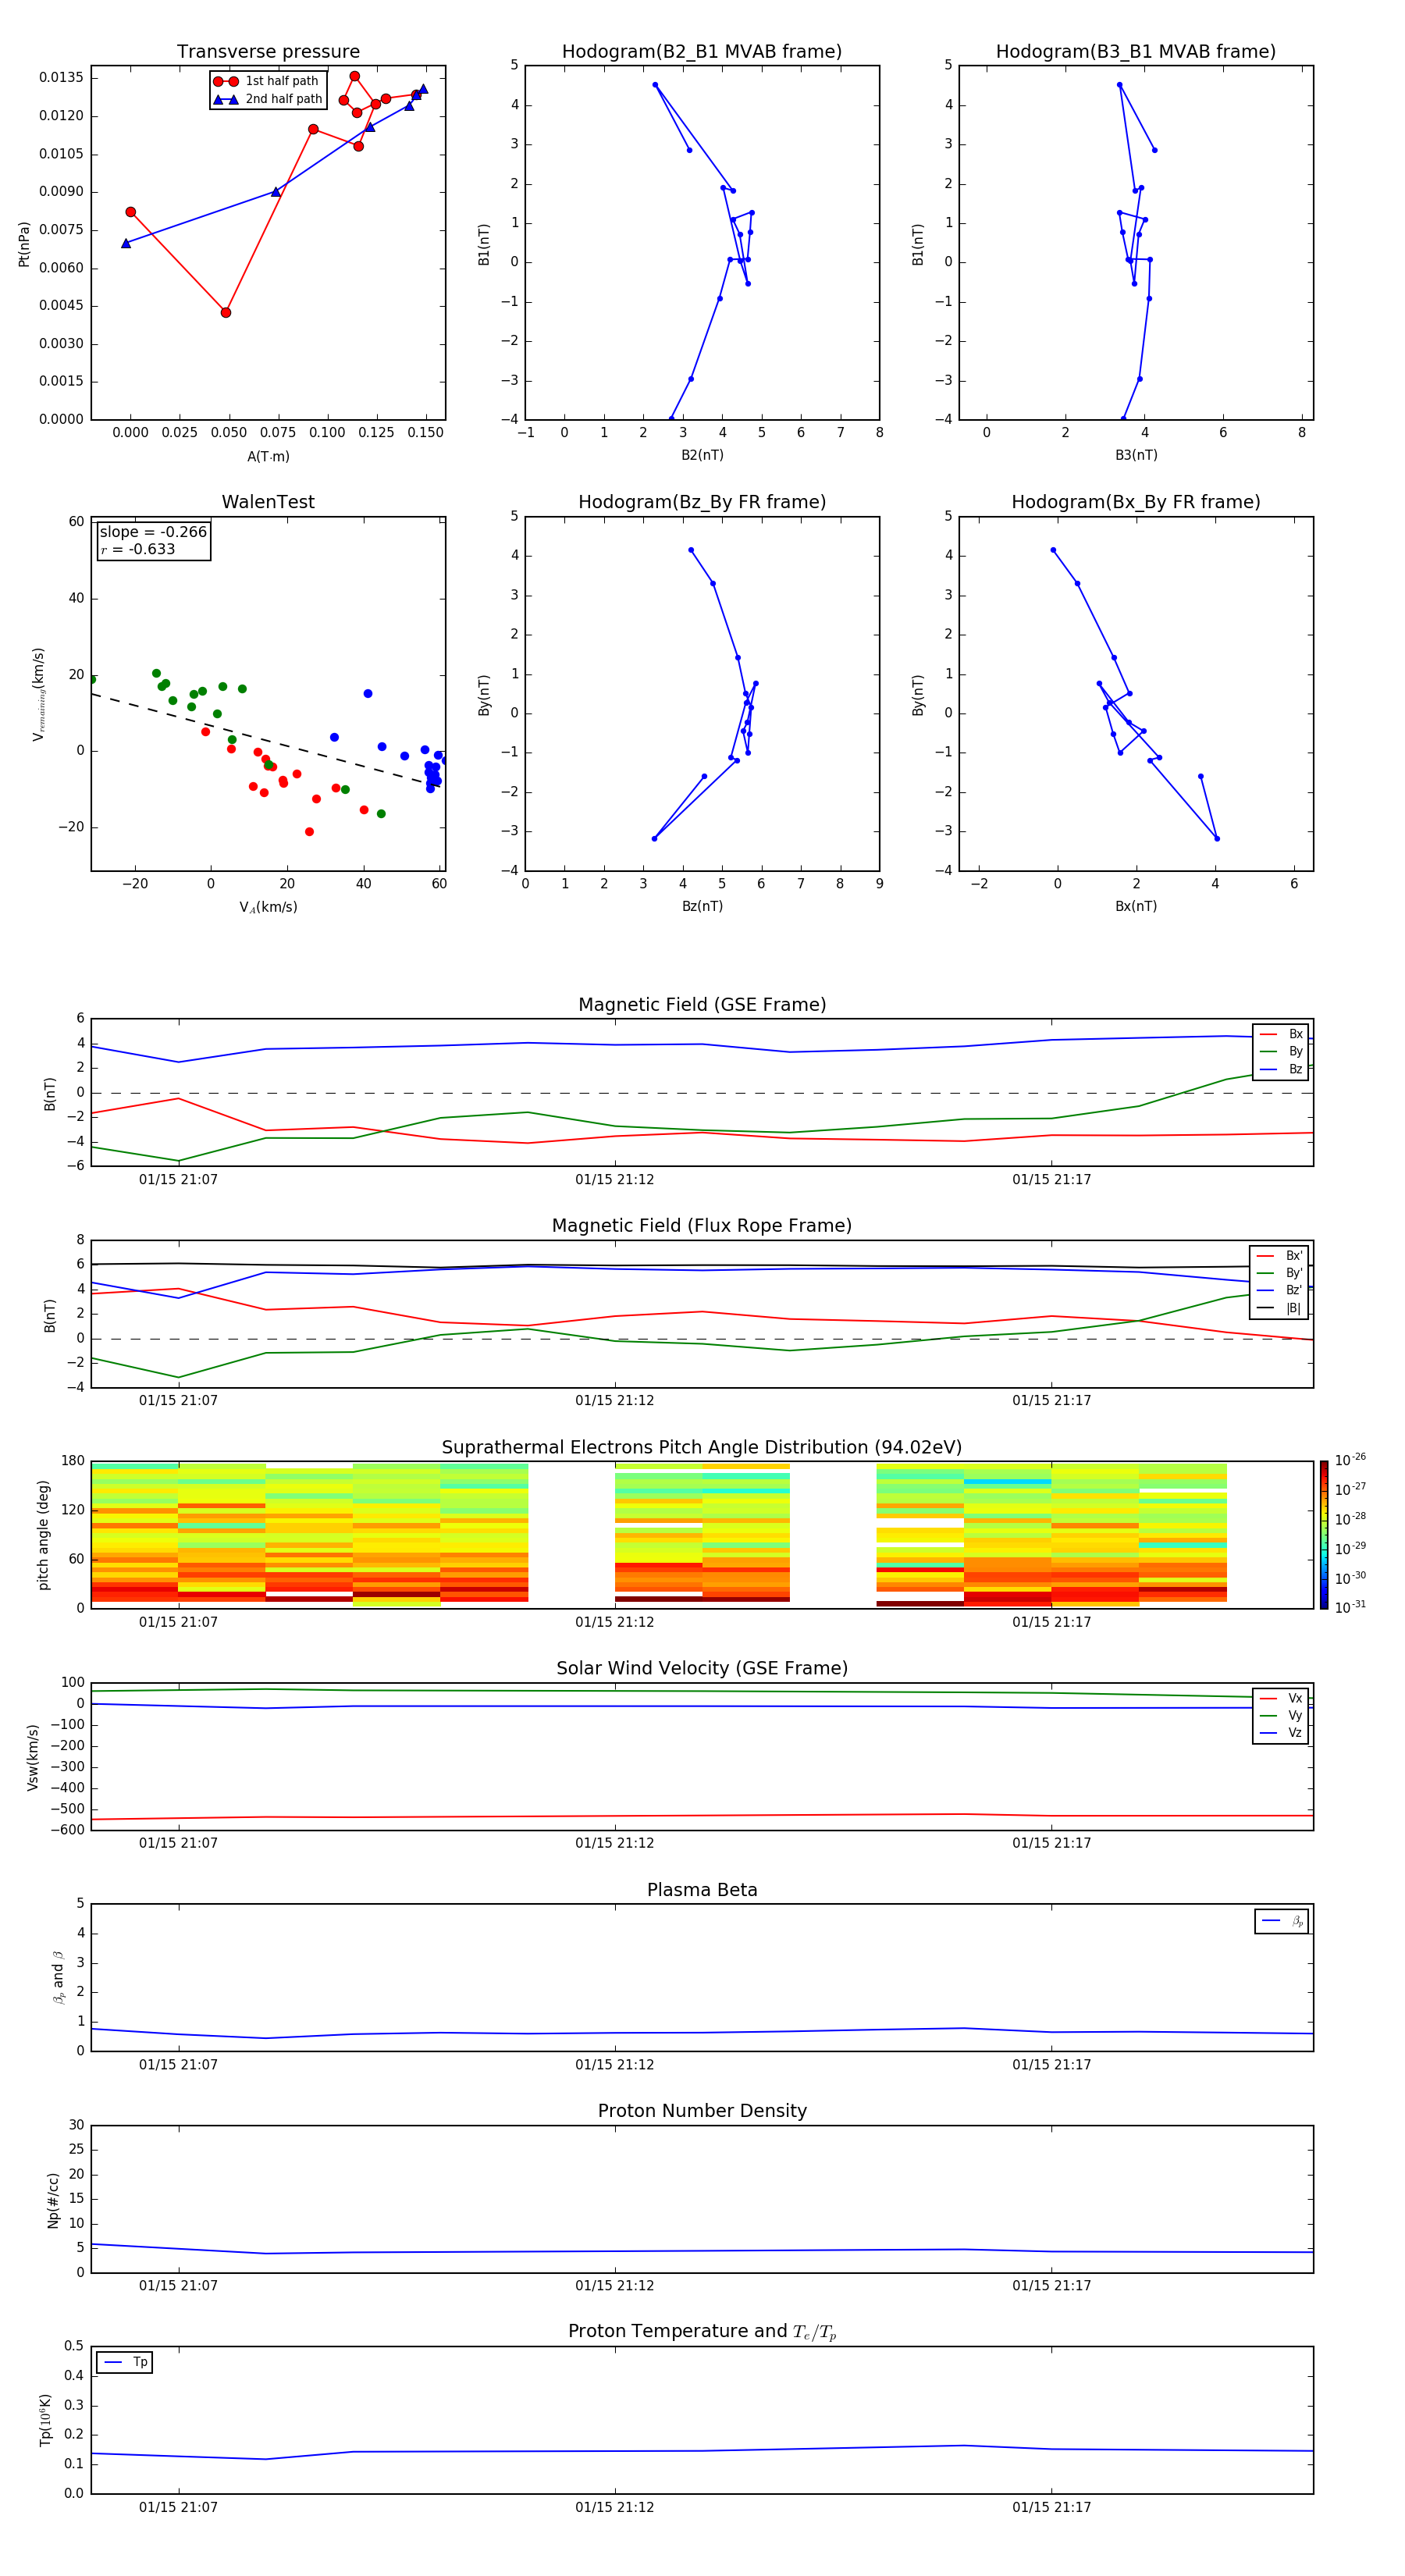This screenshot has height=2576, width=1405.
Task: Click the 'Bz(nT)' x-axis label
Action: (x=702, y=906)
